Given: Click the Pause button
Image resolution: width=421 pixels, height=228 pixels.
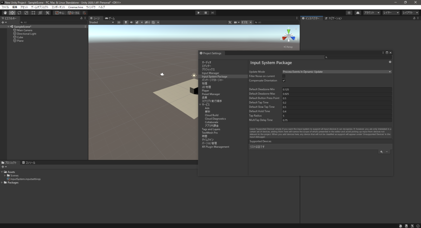Looking at the screenshot, I should (x=206, y=13).
